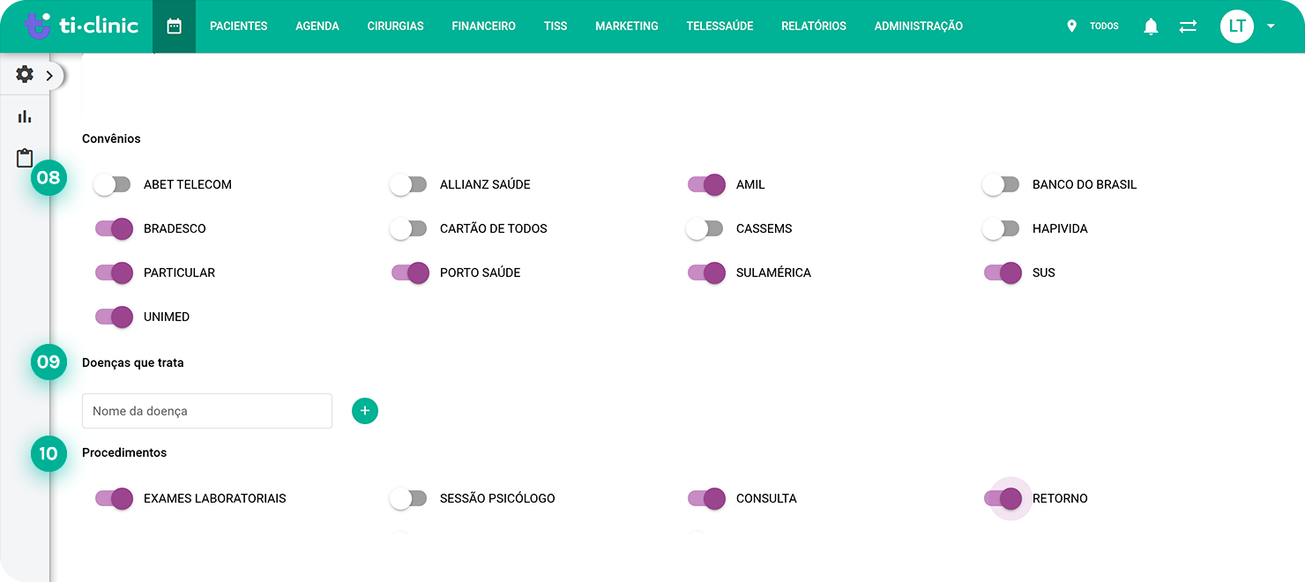This screenshot has height=582, width=1305.
Task: Open the clipboard sidebar icon
Action: tap(25, 158)
